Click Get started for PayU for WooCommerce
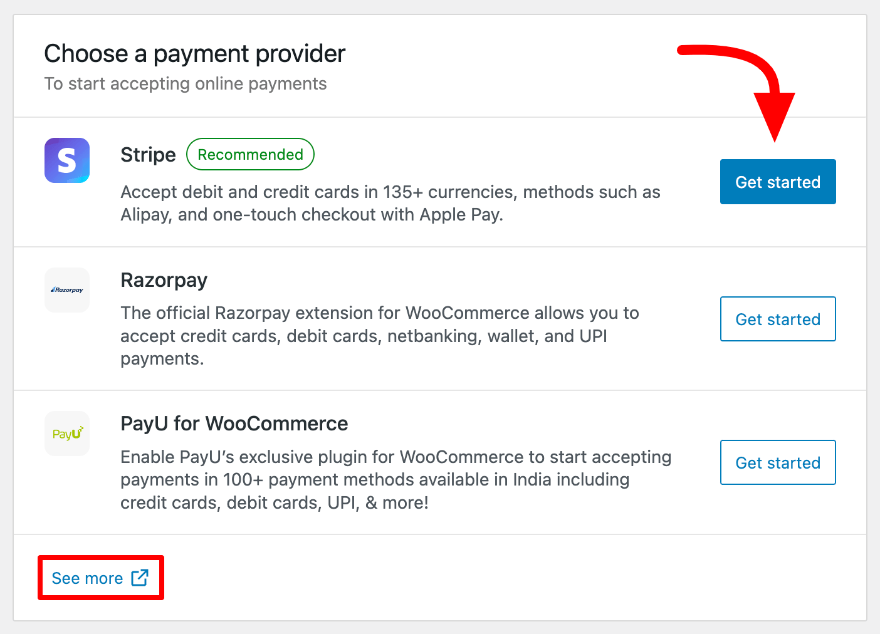880x634 pixels. 777,462
